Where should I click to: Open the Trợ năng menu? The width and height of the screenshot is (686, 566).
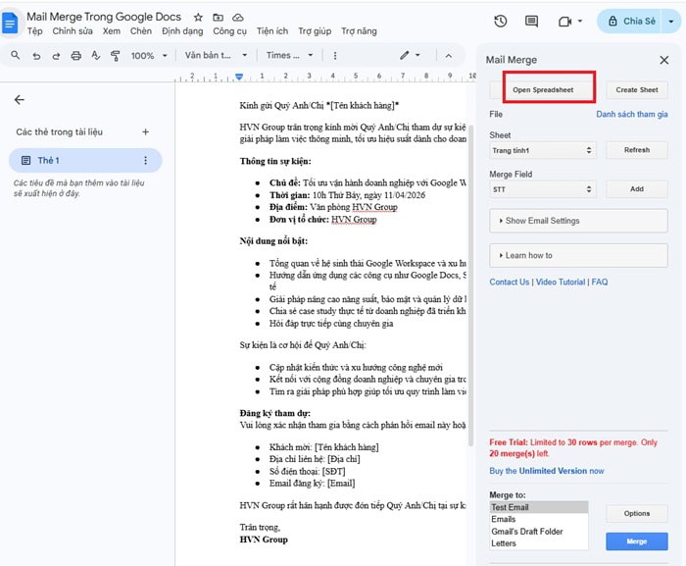point(359,31)
